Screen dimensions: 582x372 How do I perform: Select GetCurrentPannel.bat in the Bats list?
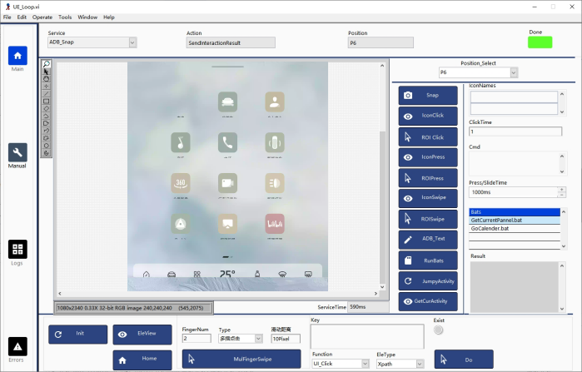pos(514,220)
